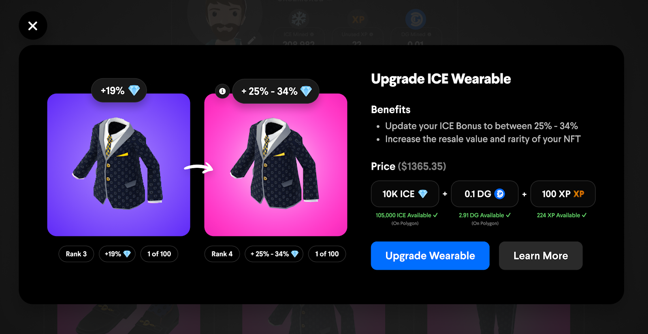Click the 105,000 ICE Available status text

point(407,215)
